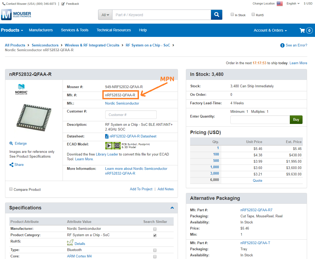The width and height of the screenshot is (315, 259).
Task: Click the Nordic Semiconductor logo
Action: (21, 89)
